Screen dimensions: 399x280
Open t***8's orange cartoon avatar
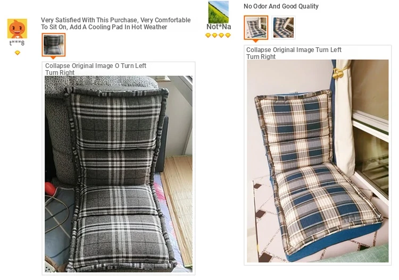point(17,29)
